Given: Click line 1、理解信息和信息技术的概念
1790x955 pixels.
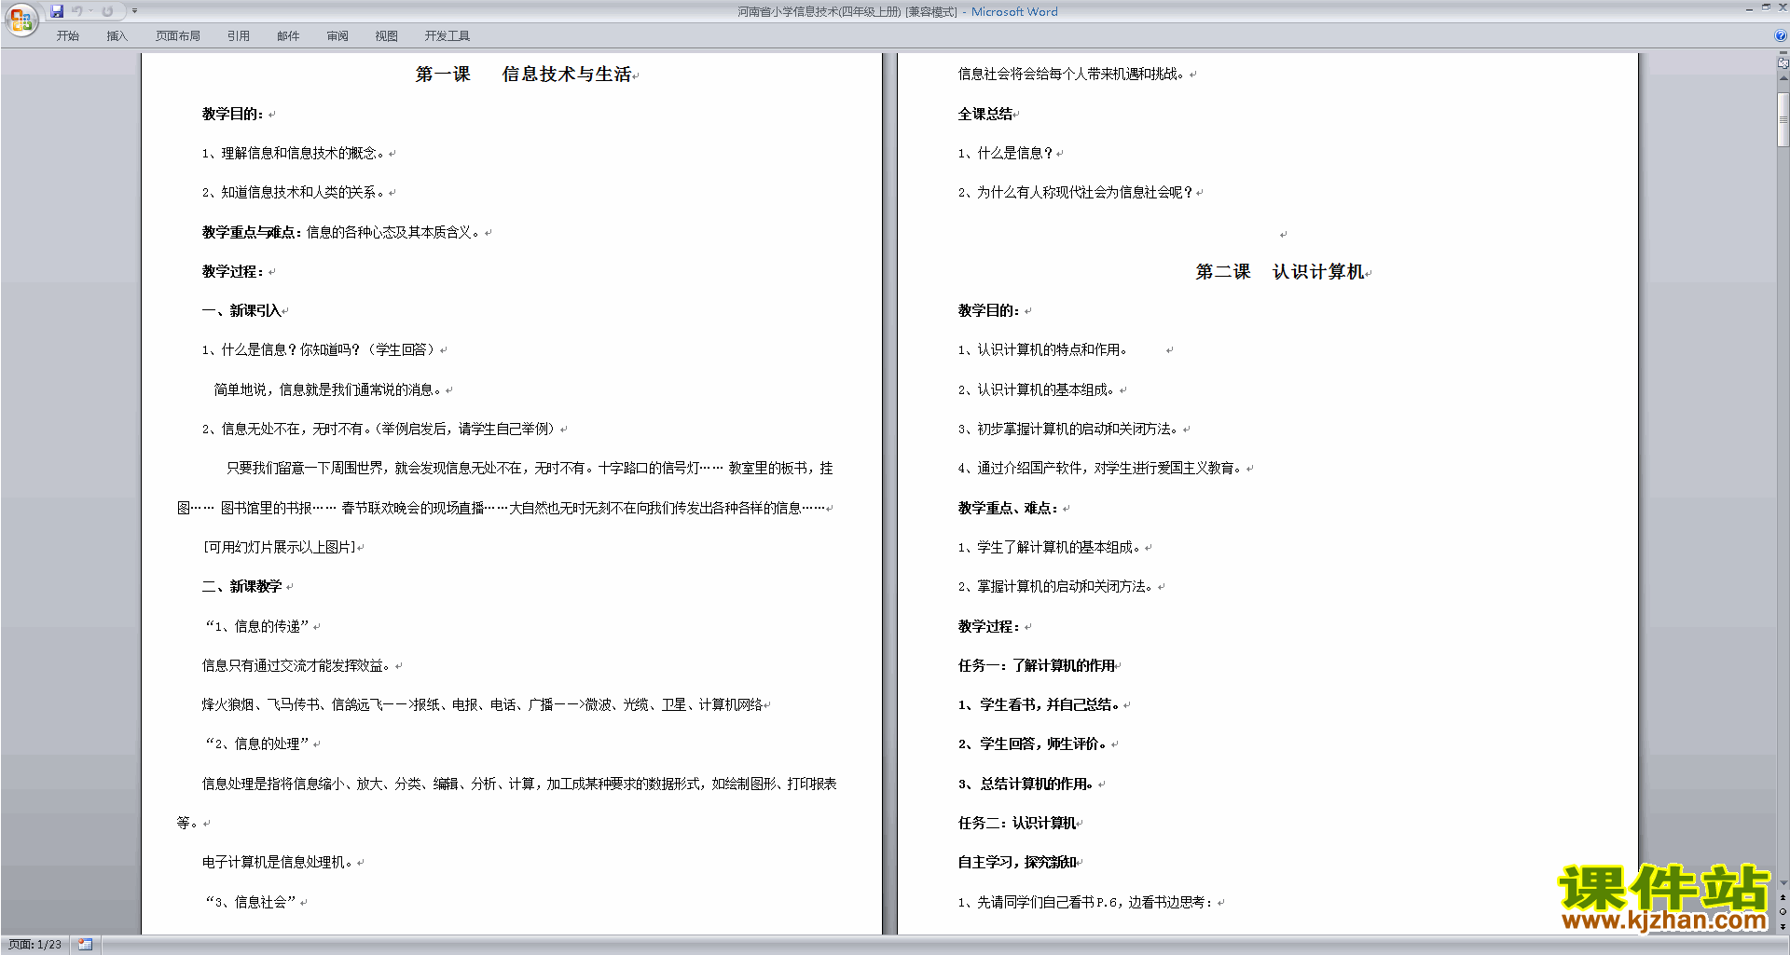Looking at the screenshot, I should pyautogui.click(x=294, y=154).
